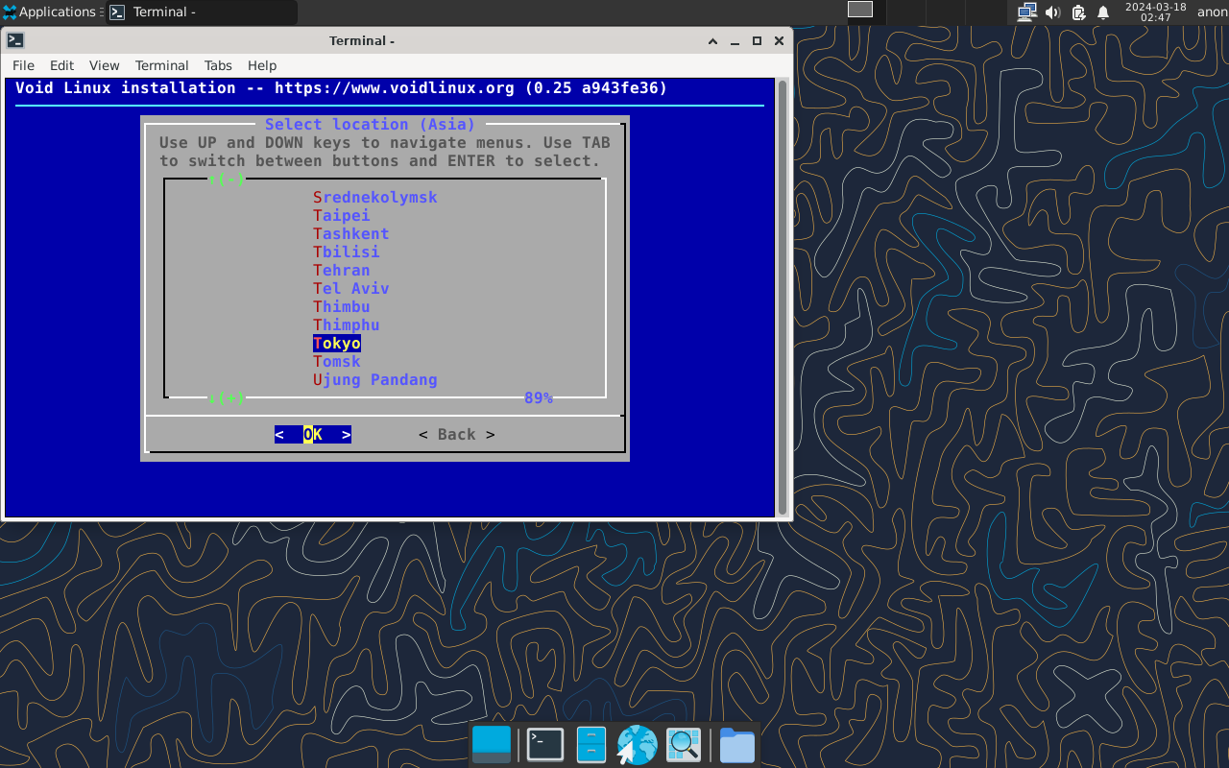Open the network connections tray icon

[x=1027, y=12]
